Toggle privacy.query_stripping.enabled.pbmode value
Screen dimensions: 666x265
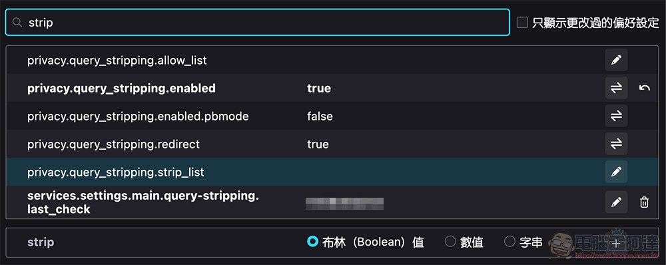pyautogui.click(x=616, y=116)
